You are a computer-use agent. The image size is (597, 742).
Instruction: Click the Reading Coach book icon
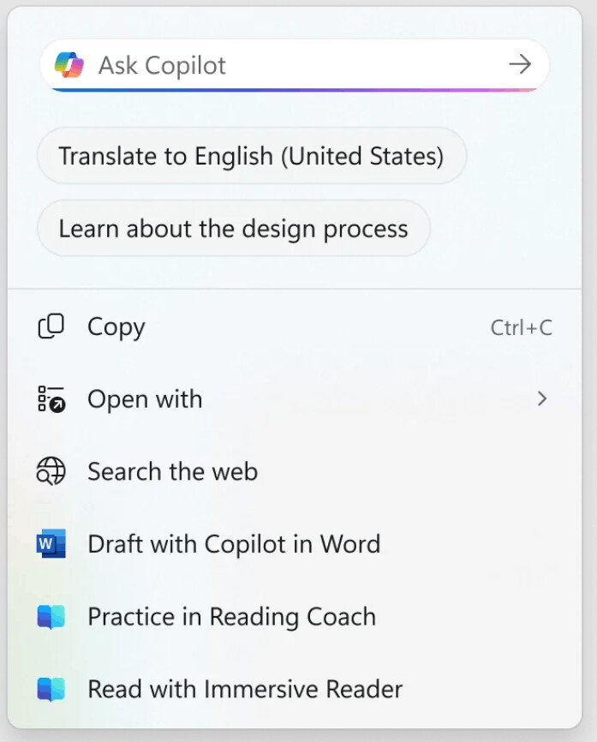click(x=51, y=617)
